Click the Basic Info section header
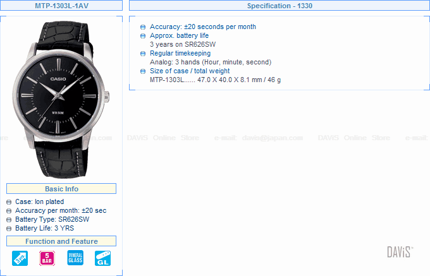430x276 pixels. pos(61,189)
